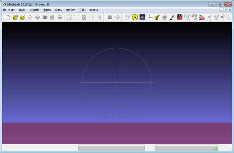Reload mesh with circular arrows icon
The image size is (234, 153).
pyautogui.click(x=30, y=17)
